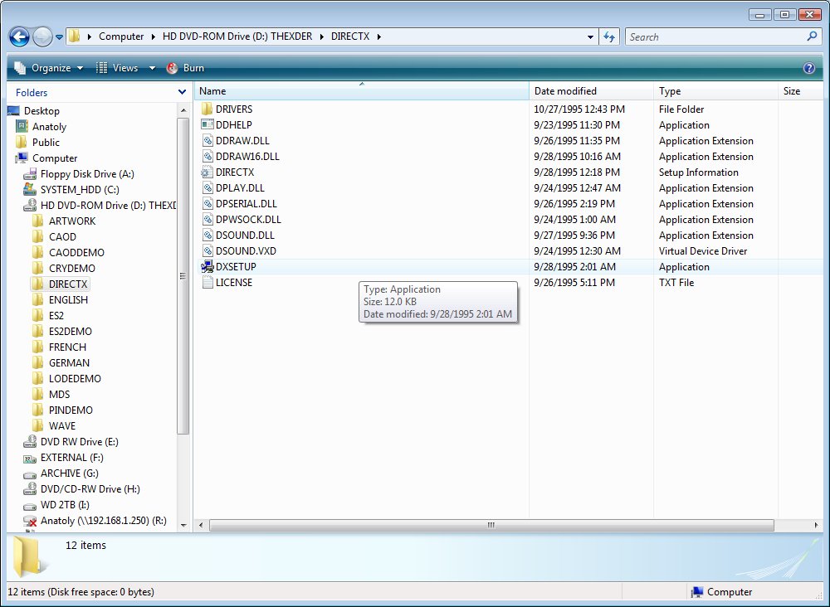830x607 pixels.
Task: Expand the arrow after Computer breadcrumb
Action: (154, 36)
